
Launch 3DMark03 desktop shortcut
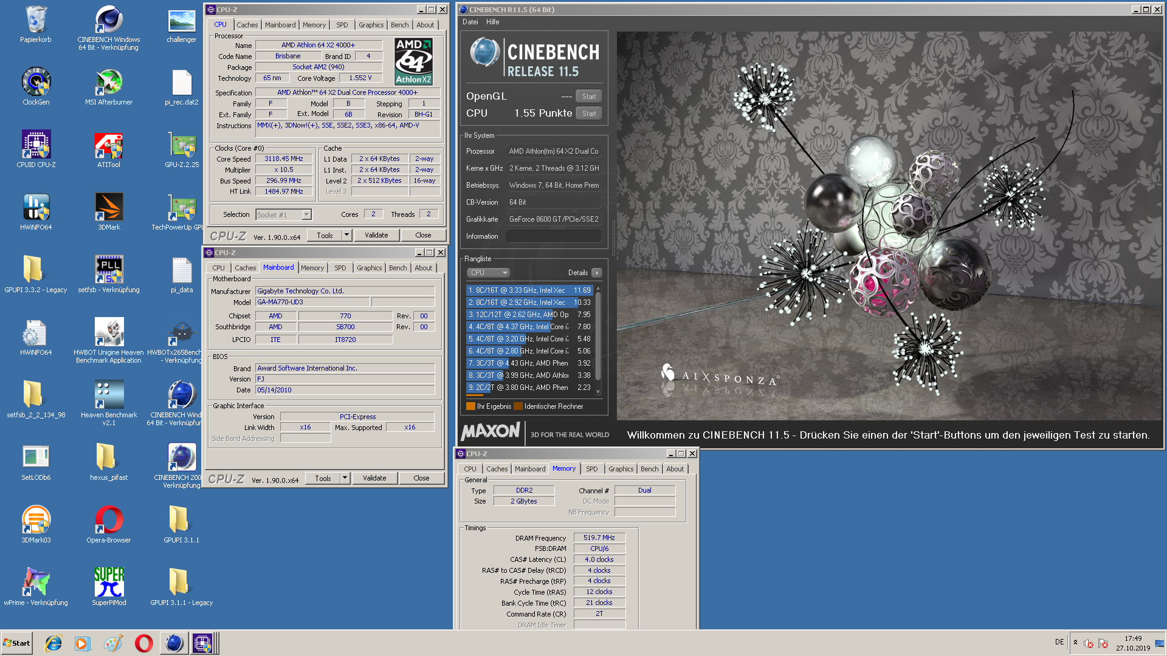[x=36, y=525]
